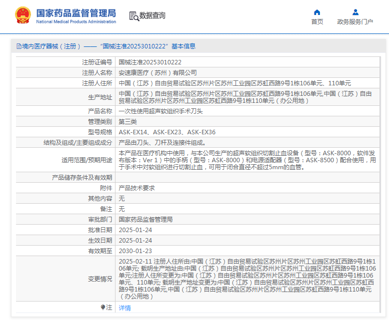This screenshot has height=320, width=389.
Task: Click the 适用范围/预期用途 description text
Action: coord(247,160)
